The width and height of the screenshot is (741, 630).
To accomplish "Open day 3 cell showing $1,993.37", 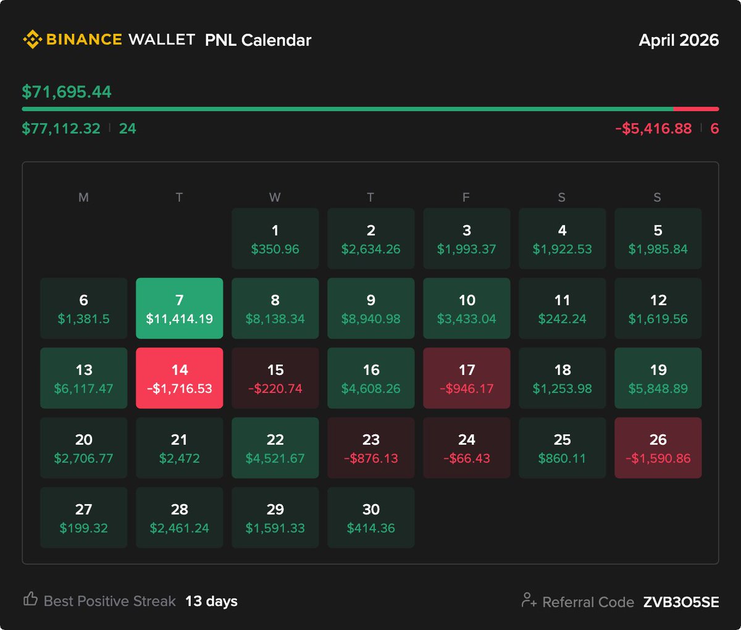I will pos(467,238).
